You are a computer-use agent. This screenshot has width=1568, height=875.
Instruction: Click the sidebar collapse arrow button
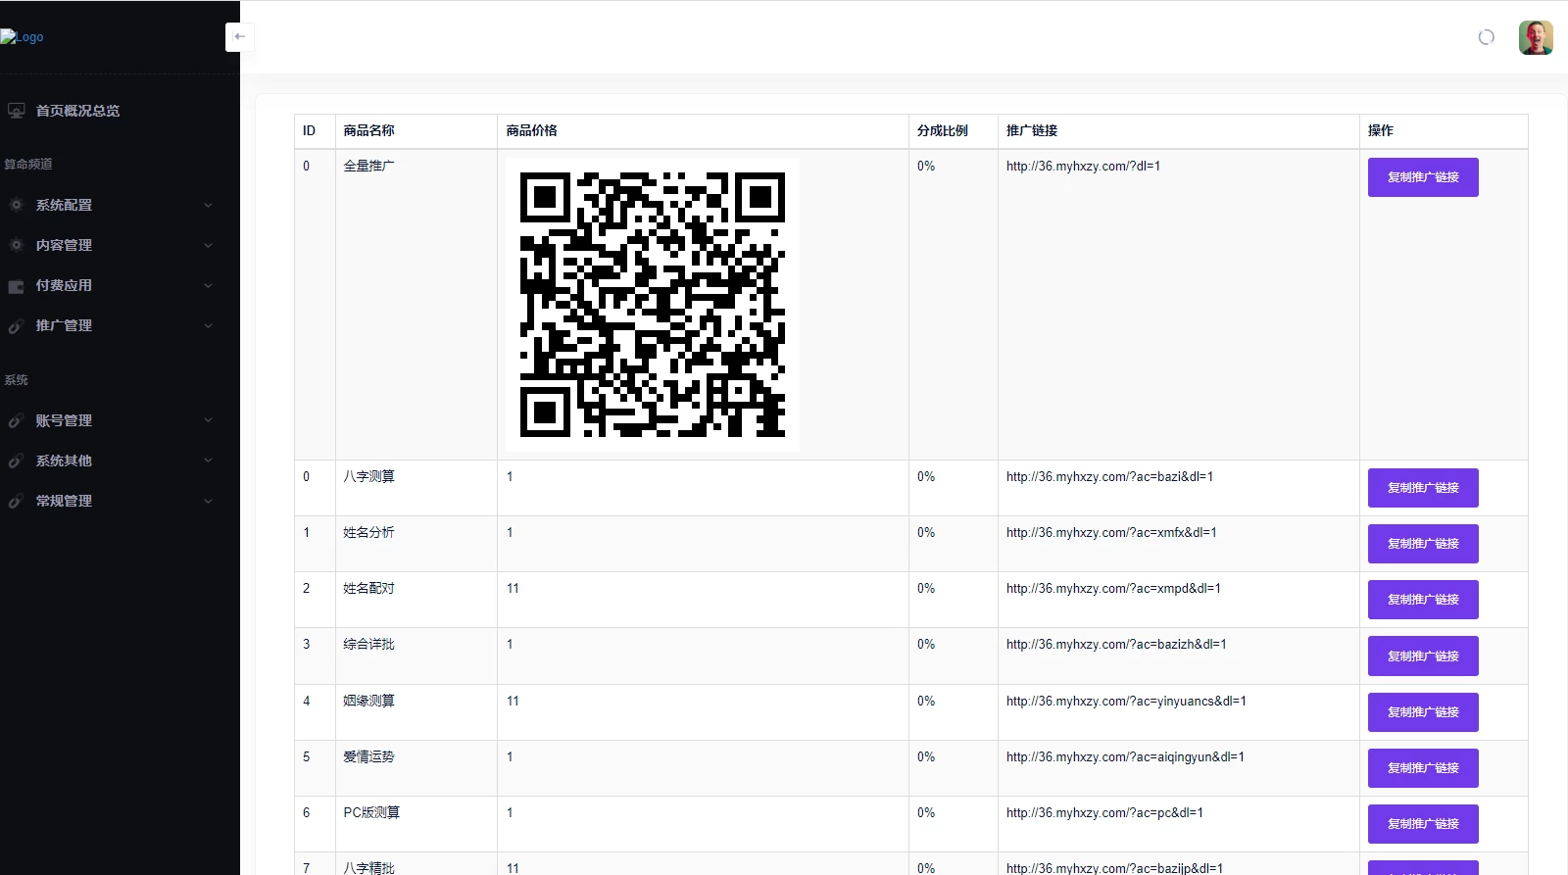pyautogui.click(x=239, y=37)
